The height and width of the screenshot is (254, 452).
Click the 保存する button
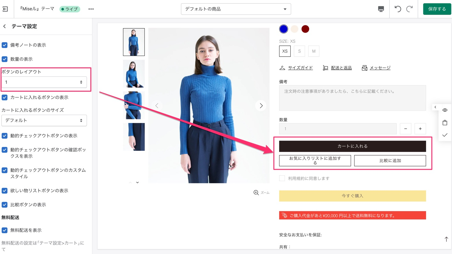click(437, 9)
